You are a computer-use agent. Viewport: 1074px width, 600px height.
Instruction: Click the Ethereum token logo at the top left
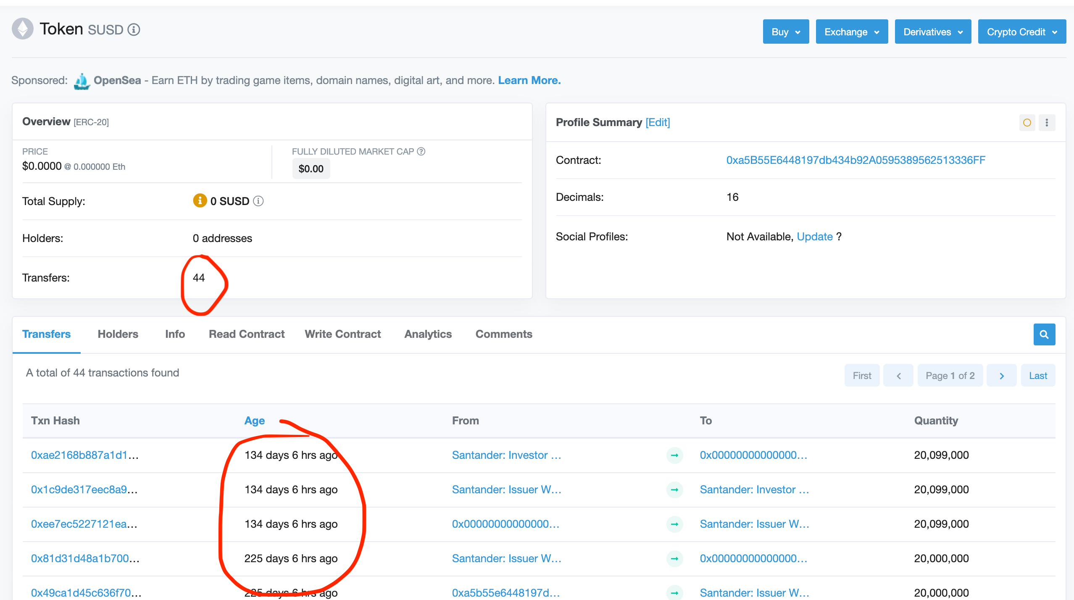23,29
